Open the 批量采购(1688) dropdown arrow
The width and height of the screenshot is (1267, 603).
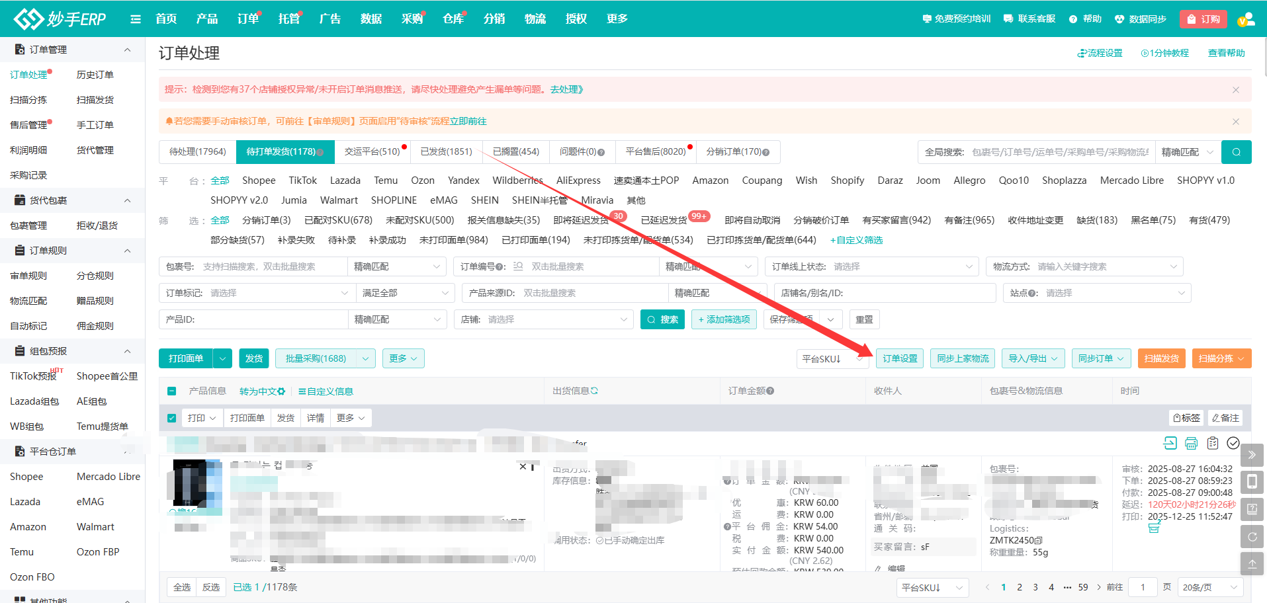pos(366,358)
